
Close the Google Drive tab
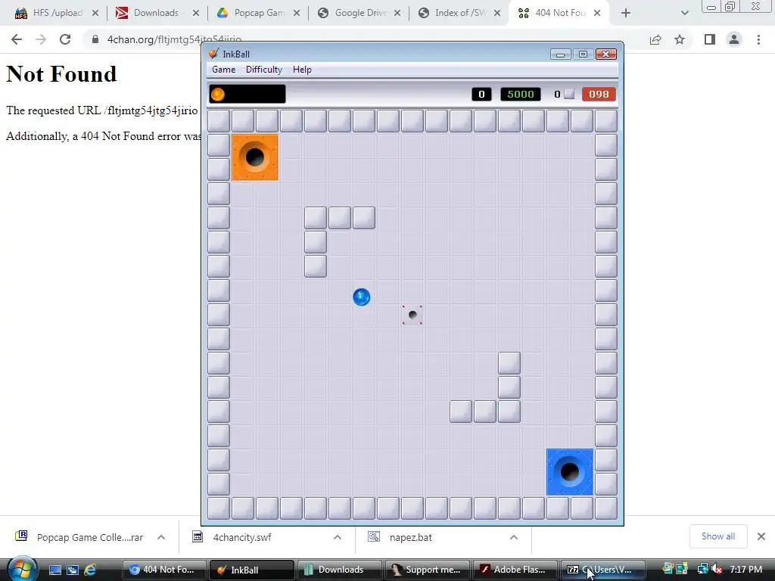pos(397,13)
